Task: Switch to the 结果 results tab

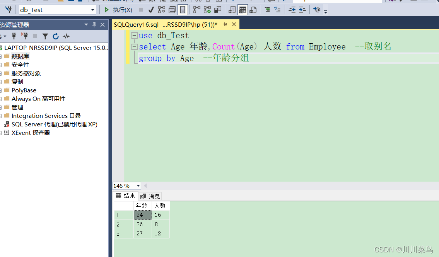Action: click(125, 196)
